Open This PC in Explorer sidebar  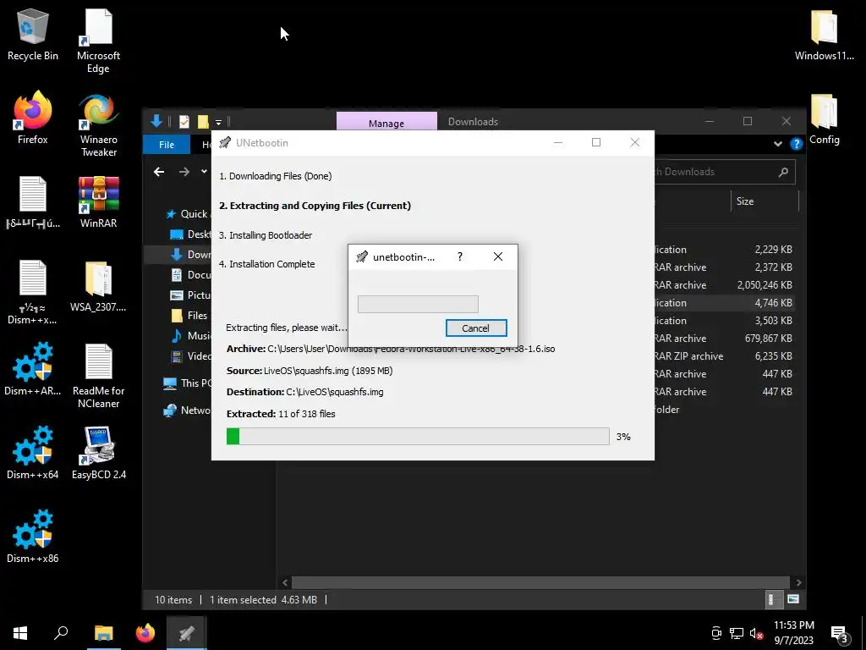tap(187, 383)
